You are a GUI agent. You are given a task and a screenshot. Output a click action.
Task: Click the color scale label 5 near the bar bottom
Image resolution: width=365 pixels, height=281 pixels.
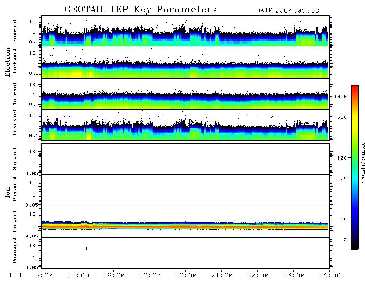click(x=346, y=240)
